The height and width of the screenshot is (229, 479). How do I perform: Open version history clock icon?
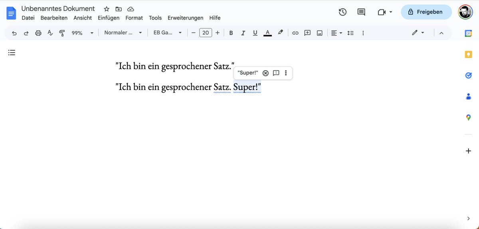342,12
